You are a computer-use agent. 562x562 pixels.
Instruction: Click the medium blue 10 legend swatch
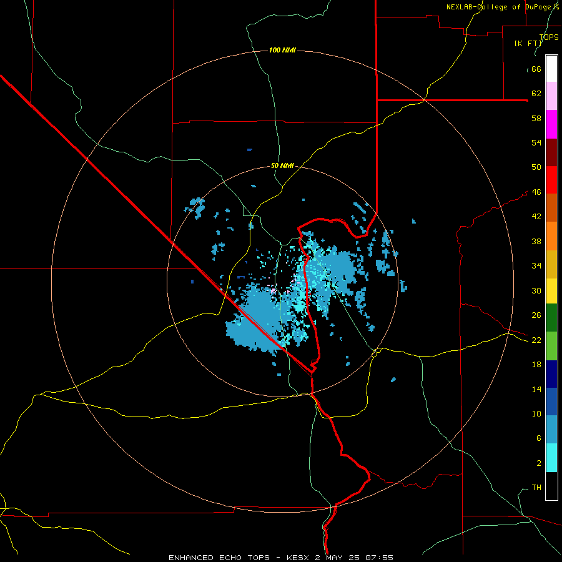point(551,402)
